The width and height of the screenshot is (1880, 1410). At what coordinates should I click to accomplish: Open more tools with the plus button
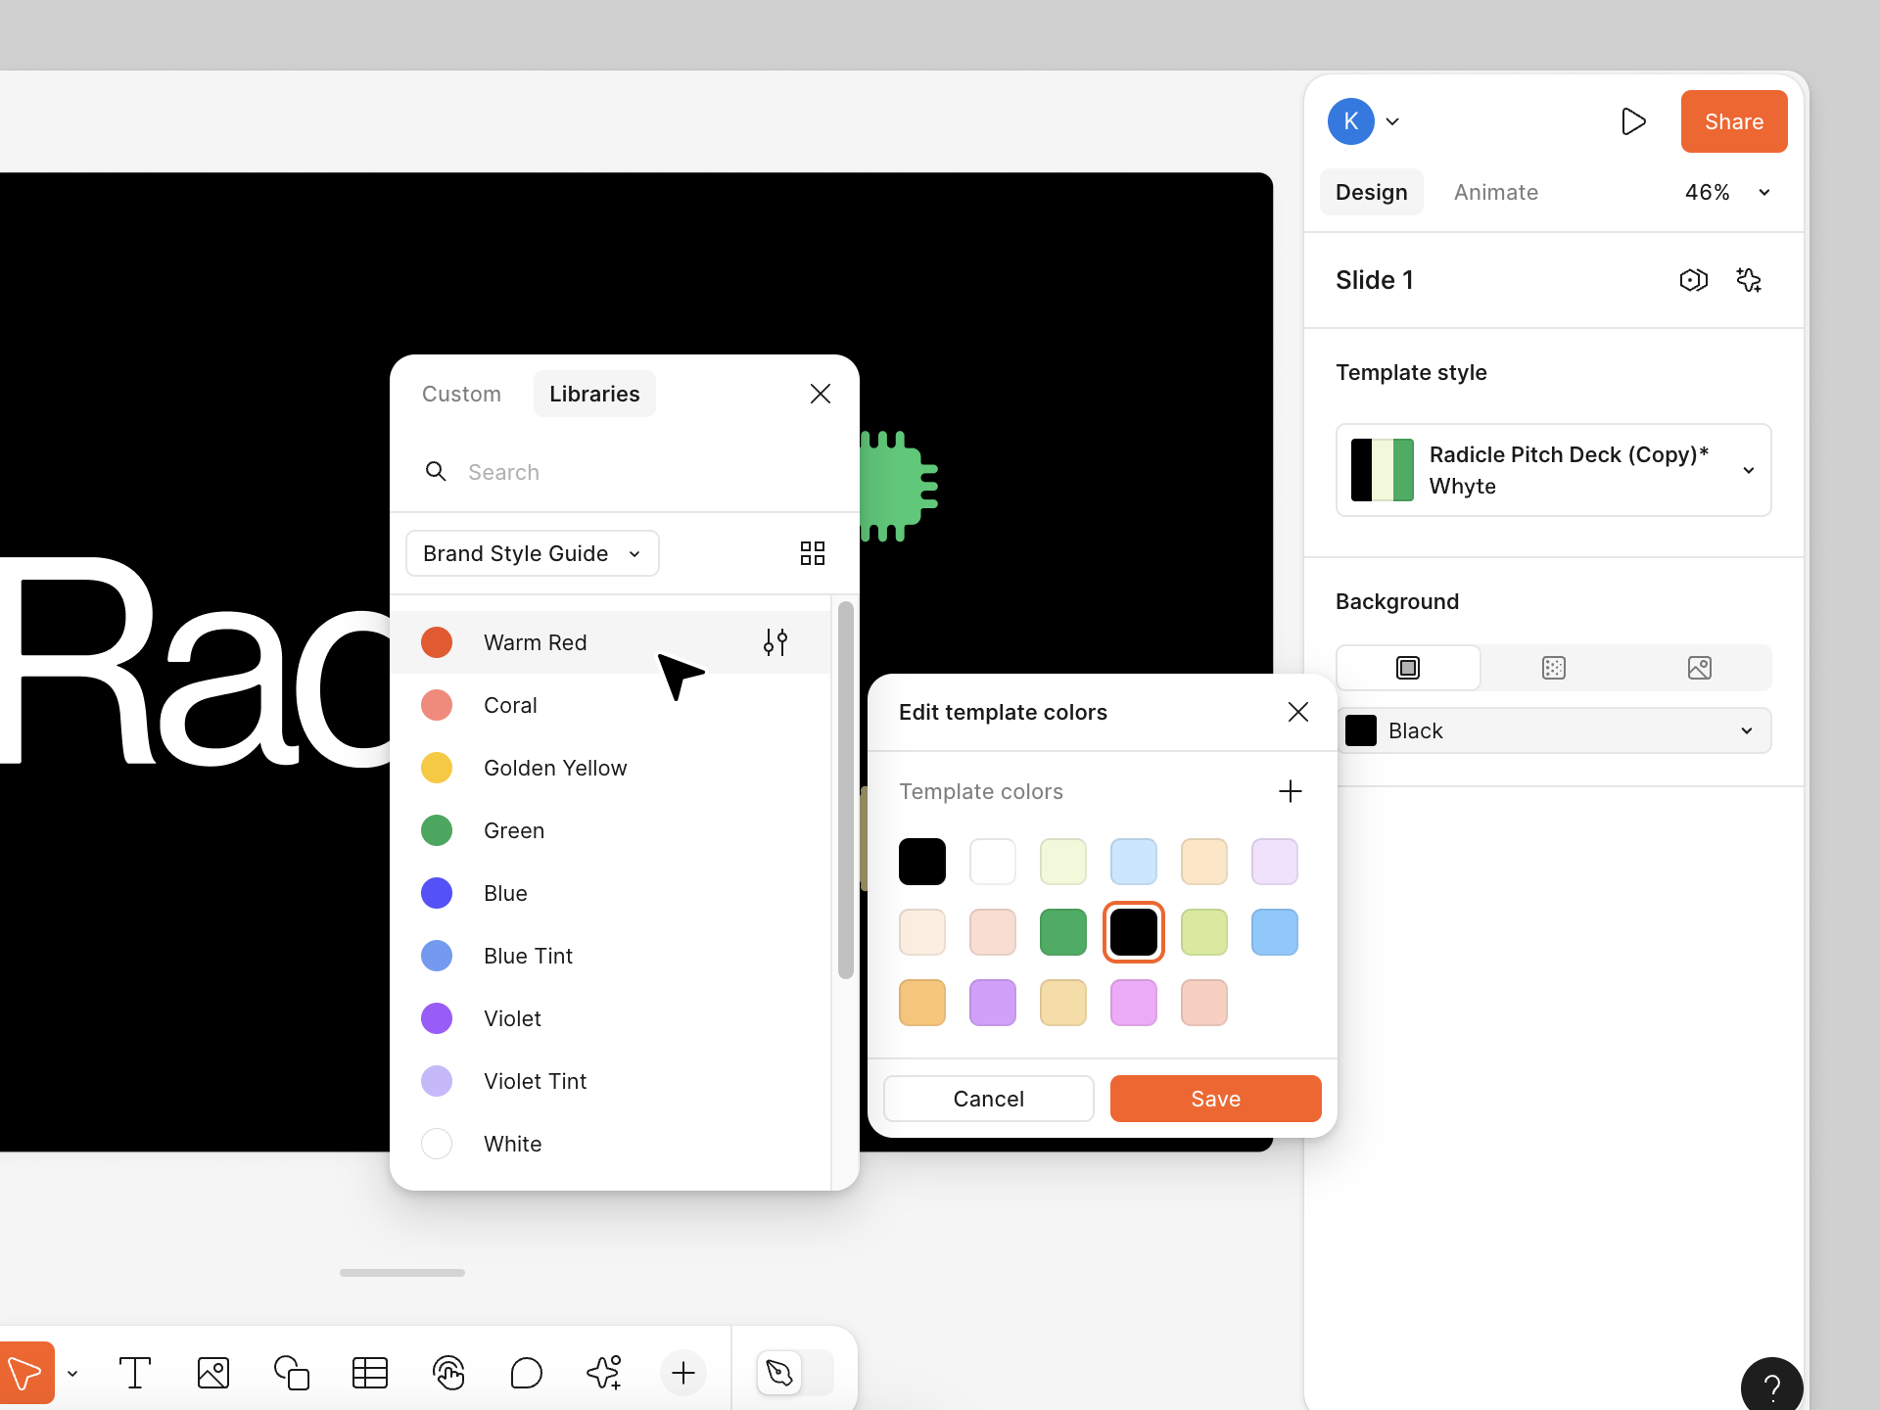point(683,1373)
